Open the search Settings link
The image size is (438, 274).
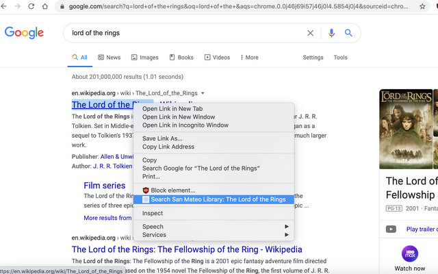[313, 58]
